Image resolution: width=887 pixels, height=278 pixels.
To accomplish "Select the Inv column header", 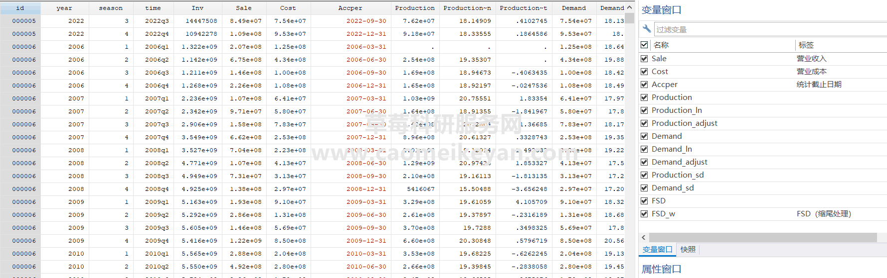I will (x=197, y=8).
